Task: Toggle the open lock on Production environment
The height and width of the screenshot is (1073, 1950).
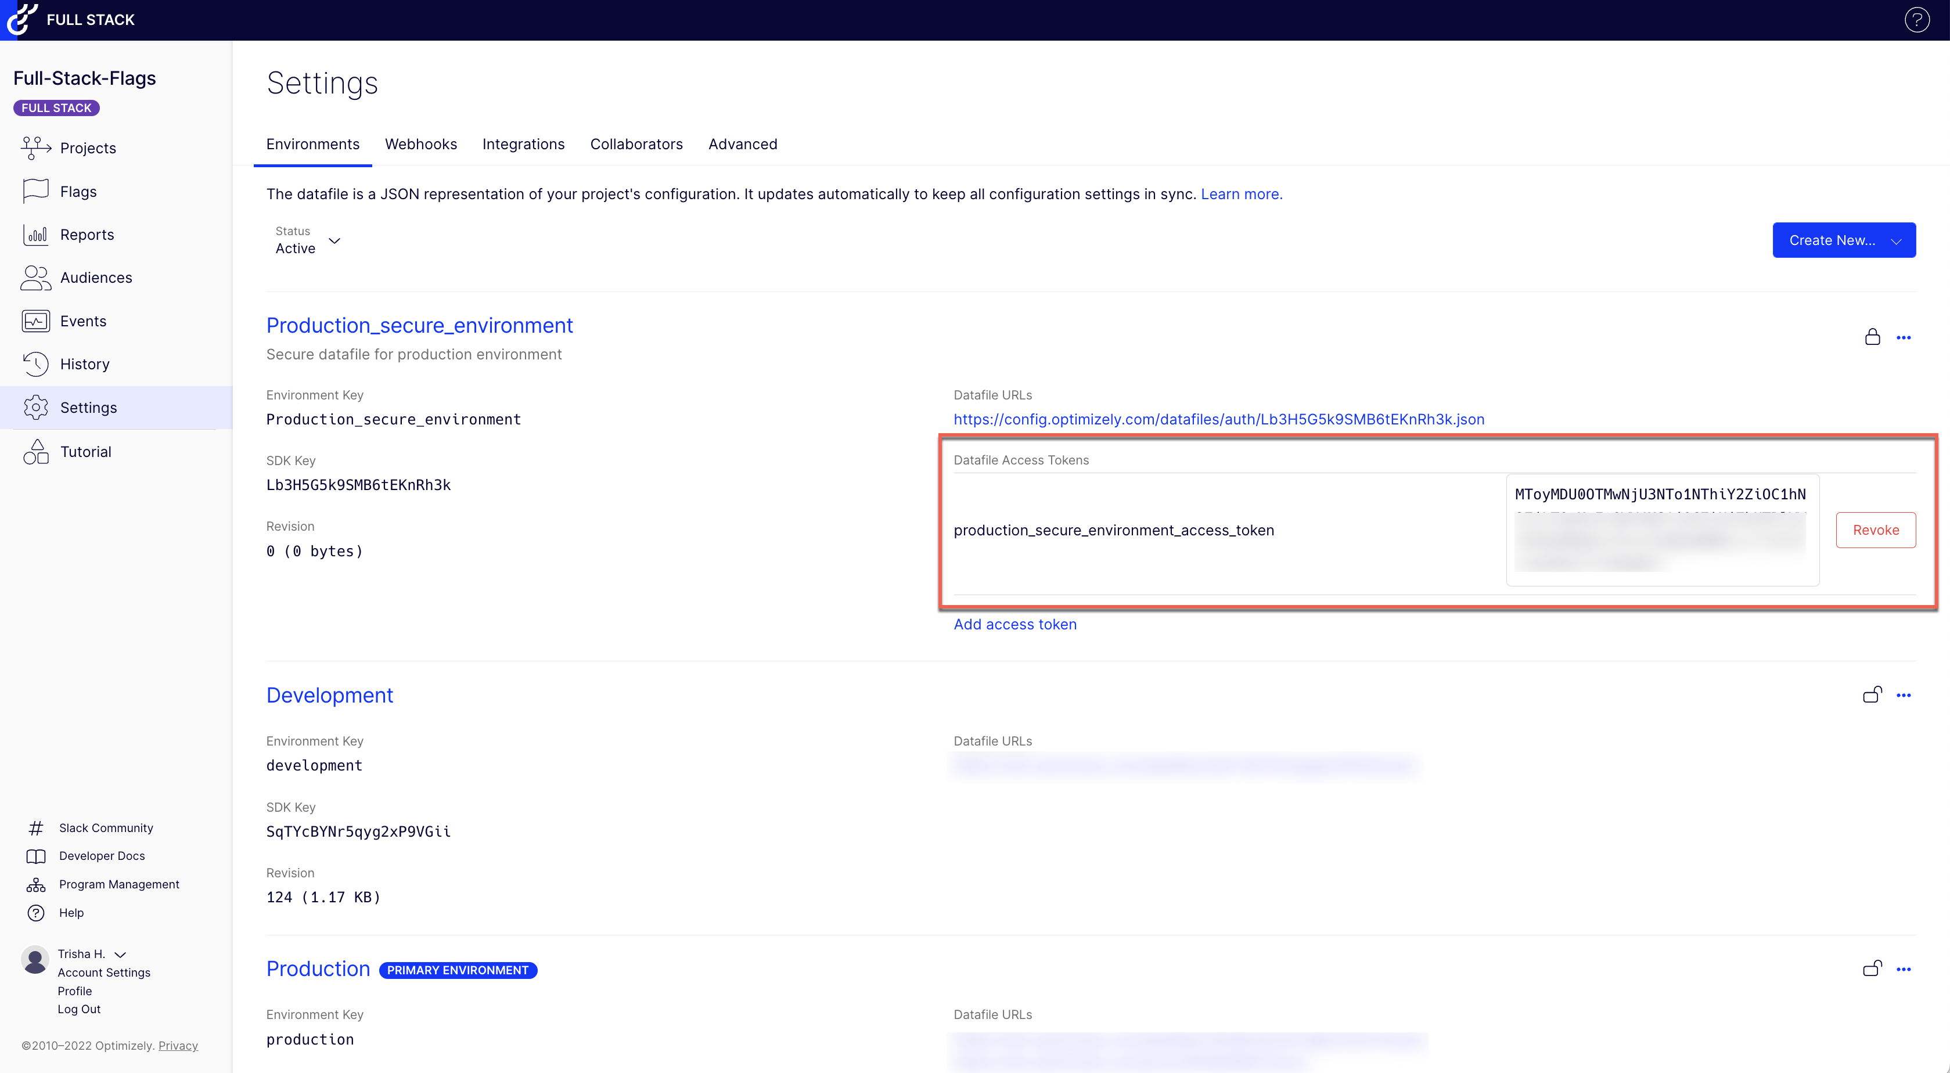Action: tap(1872, 968)
